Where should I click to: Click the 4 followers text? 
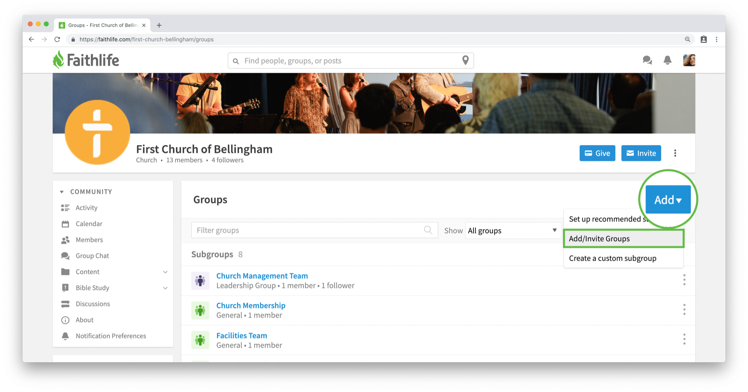click(227, 160)
